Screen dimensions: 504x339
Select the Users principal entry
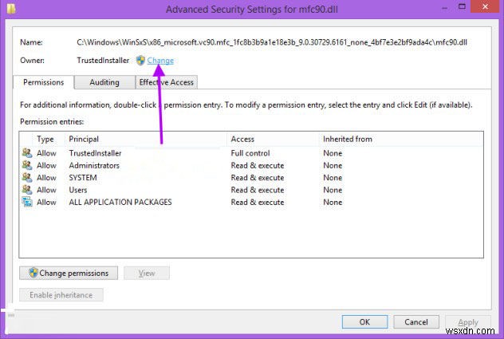(78, 190)
